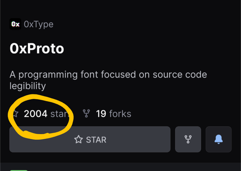Click the fork icon beside 19 forks

[86, 113]
